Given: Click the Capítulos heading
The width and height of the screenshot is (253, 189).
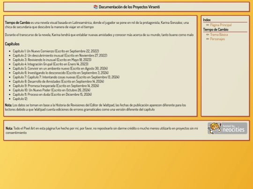Looking at the screenshot, I should coord(12,44).
